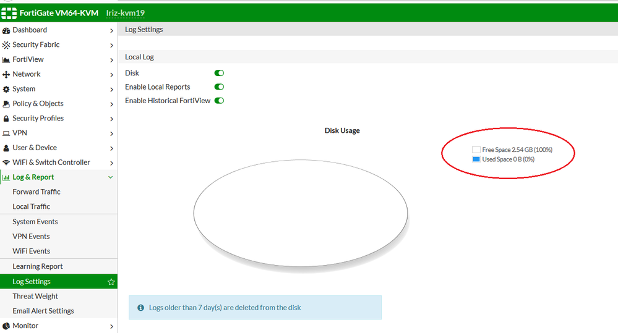Click the Free Space 2.54 GB legend text
This screenshot has height=333, width=618.
pyautogui.click(x=517, y=150)
